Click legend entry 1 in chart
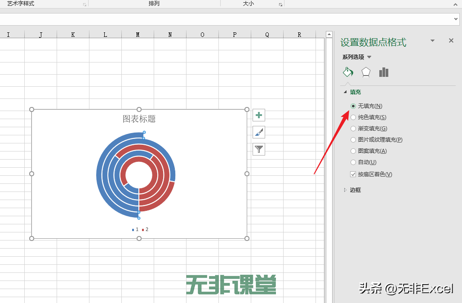Image resolution: width=462 pixels, height=303 pixels. [x=135, y=229]
